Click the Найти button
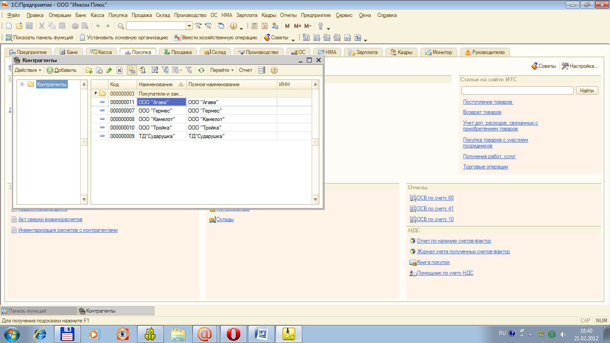Image resolution: width=610 pixels, height=343 pixels. (587, 91)
